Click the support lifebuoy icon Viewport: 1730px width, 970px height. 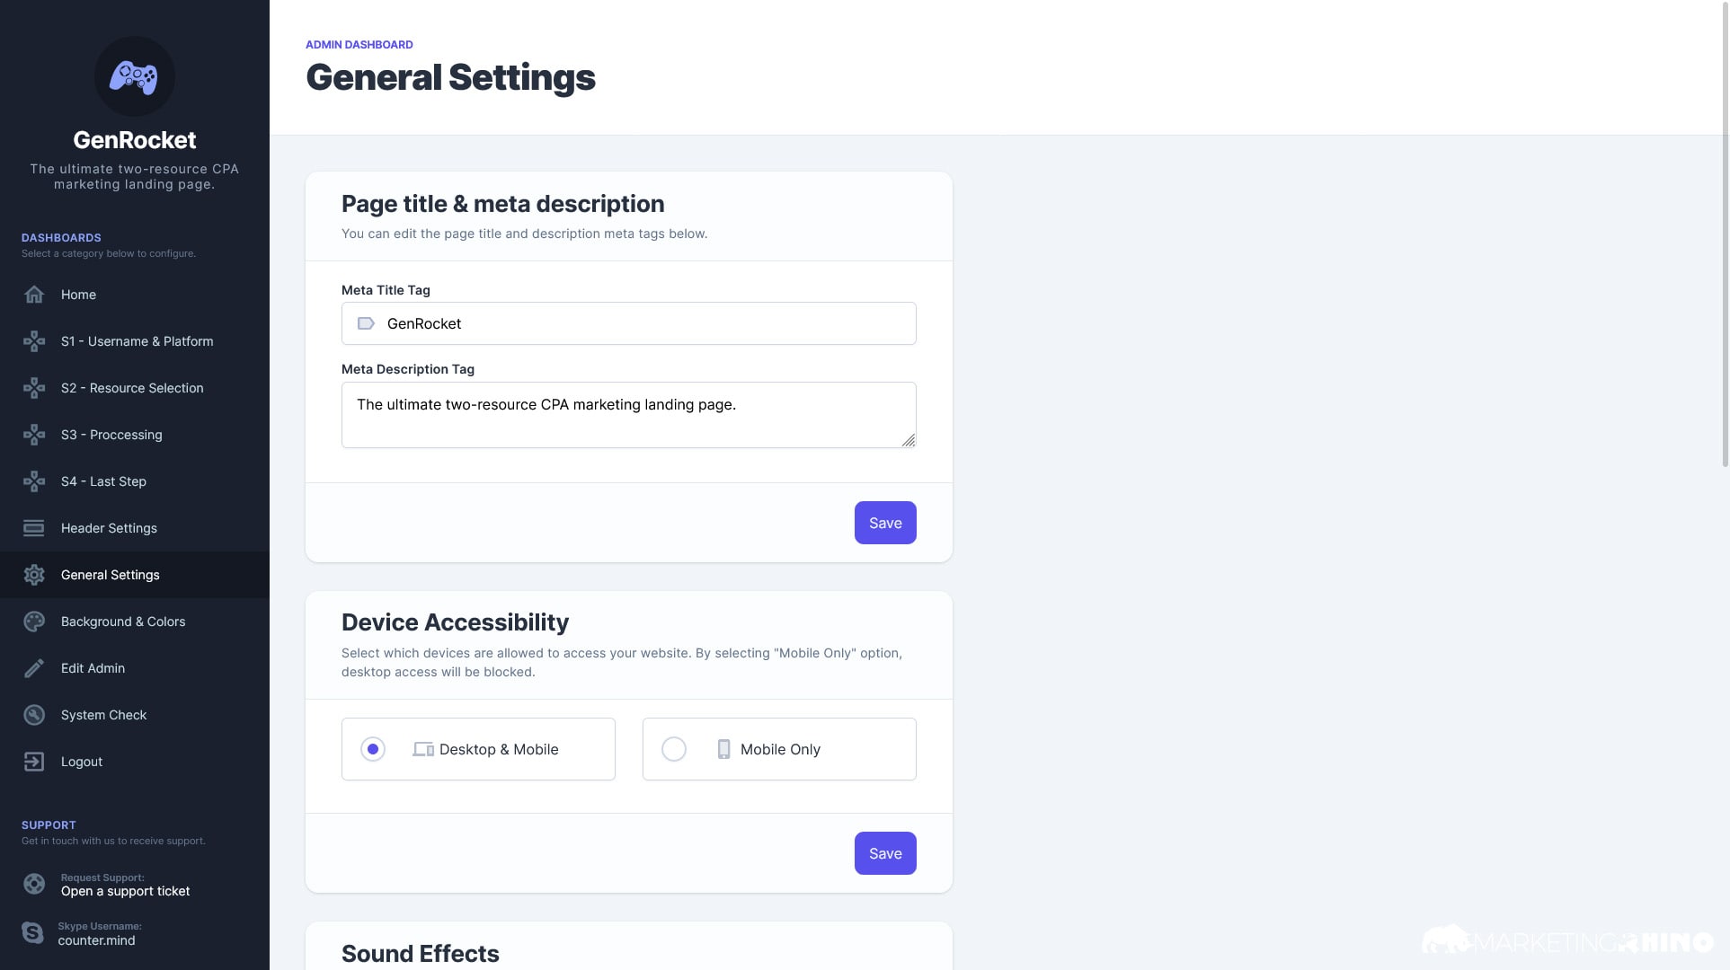pyautogui.click(x=34, y=885)
